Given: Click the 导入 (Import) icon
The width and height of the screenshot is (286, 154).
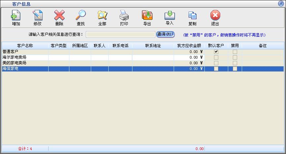Looking at the screenshot, I should tap(169, 16).
